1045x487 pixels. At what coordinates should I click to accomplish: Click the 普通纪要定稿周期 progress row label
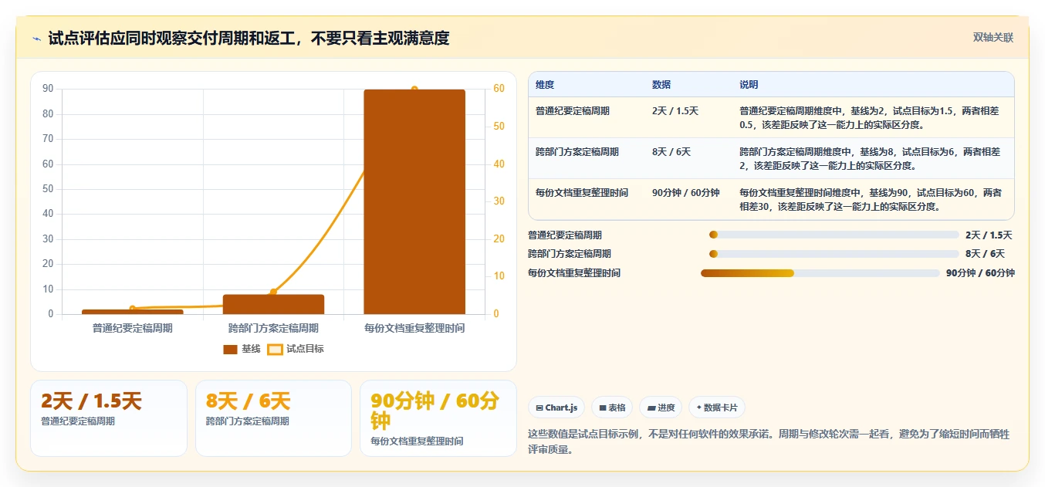565,235
